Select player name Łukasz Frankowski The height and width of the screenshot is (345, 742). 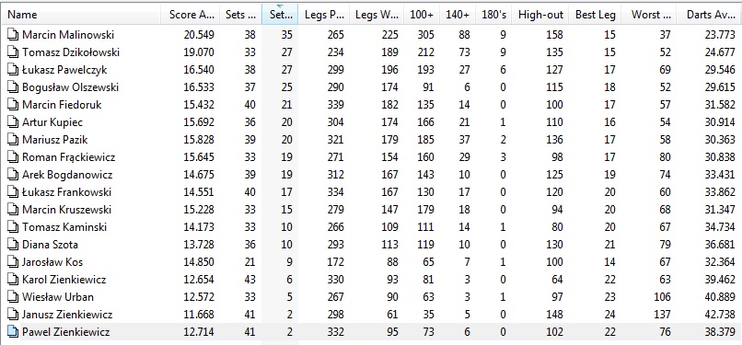[x=66, y=192]
